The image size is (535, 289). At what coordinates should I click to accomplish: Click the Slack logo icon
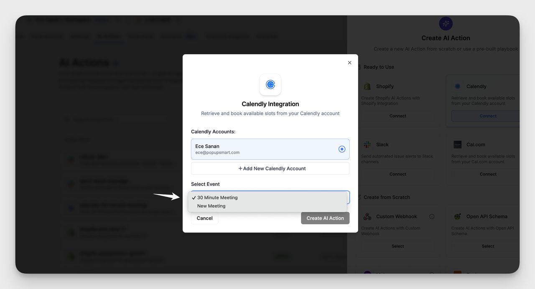click(367, 144)
